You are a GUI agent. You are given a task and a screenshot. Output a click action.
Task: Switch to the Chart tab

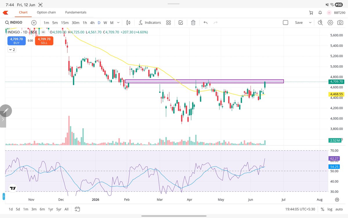click(23, 12)
